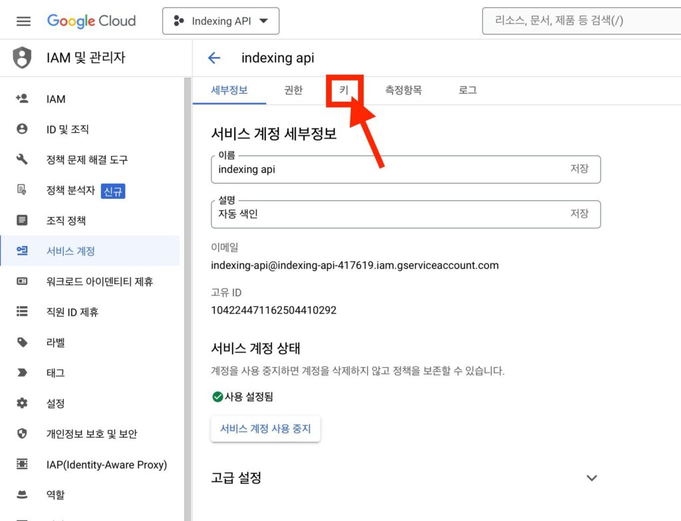
Task: Click the 워크로드 아이덴티티 제휴 icon
Action: click(x=22, y=281)
